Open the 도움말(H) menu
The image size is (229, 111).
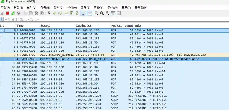[x=141, y=8]
